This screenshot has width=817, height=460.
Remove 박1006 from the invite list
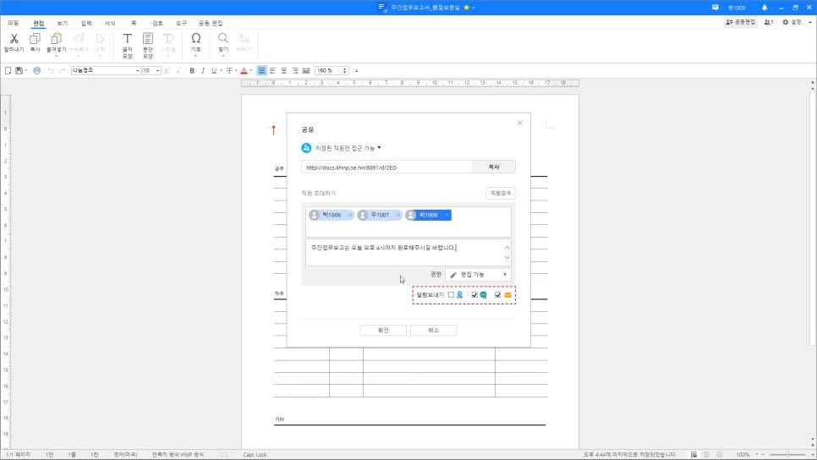(350, 216)
